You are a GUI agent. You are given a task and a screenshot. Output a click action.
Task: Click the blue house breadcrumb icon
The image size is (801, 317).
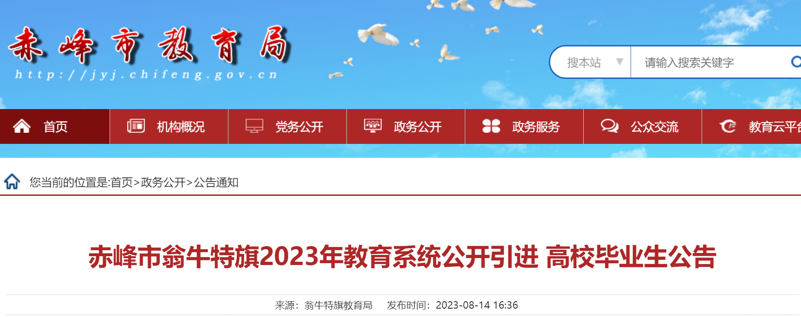12,181
